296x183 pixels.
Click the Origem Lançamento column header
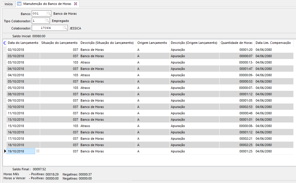pyautogui.click(x=152, y=43)
